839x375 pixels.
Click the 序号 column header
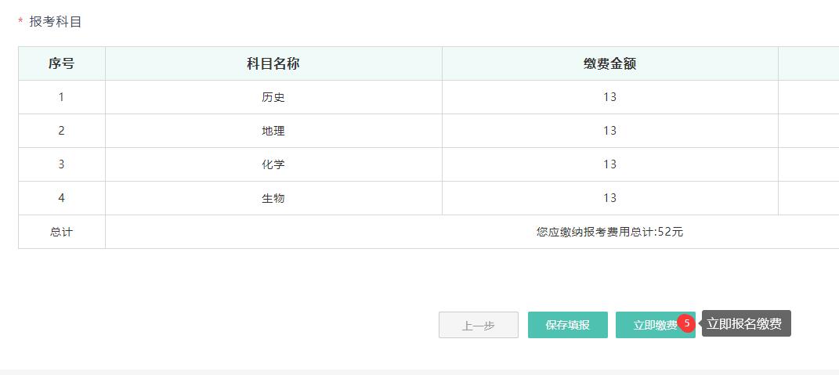pos(62,63)
